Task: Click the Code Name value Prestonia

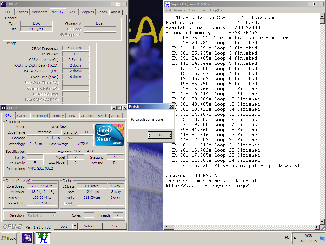Action: [x=44, y=132]
